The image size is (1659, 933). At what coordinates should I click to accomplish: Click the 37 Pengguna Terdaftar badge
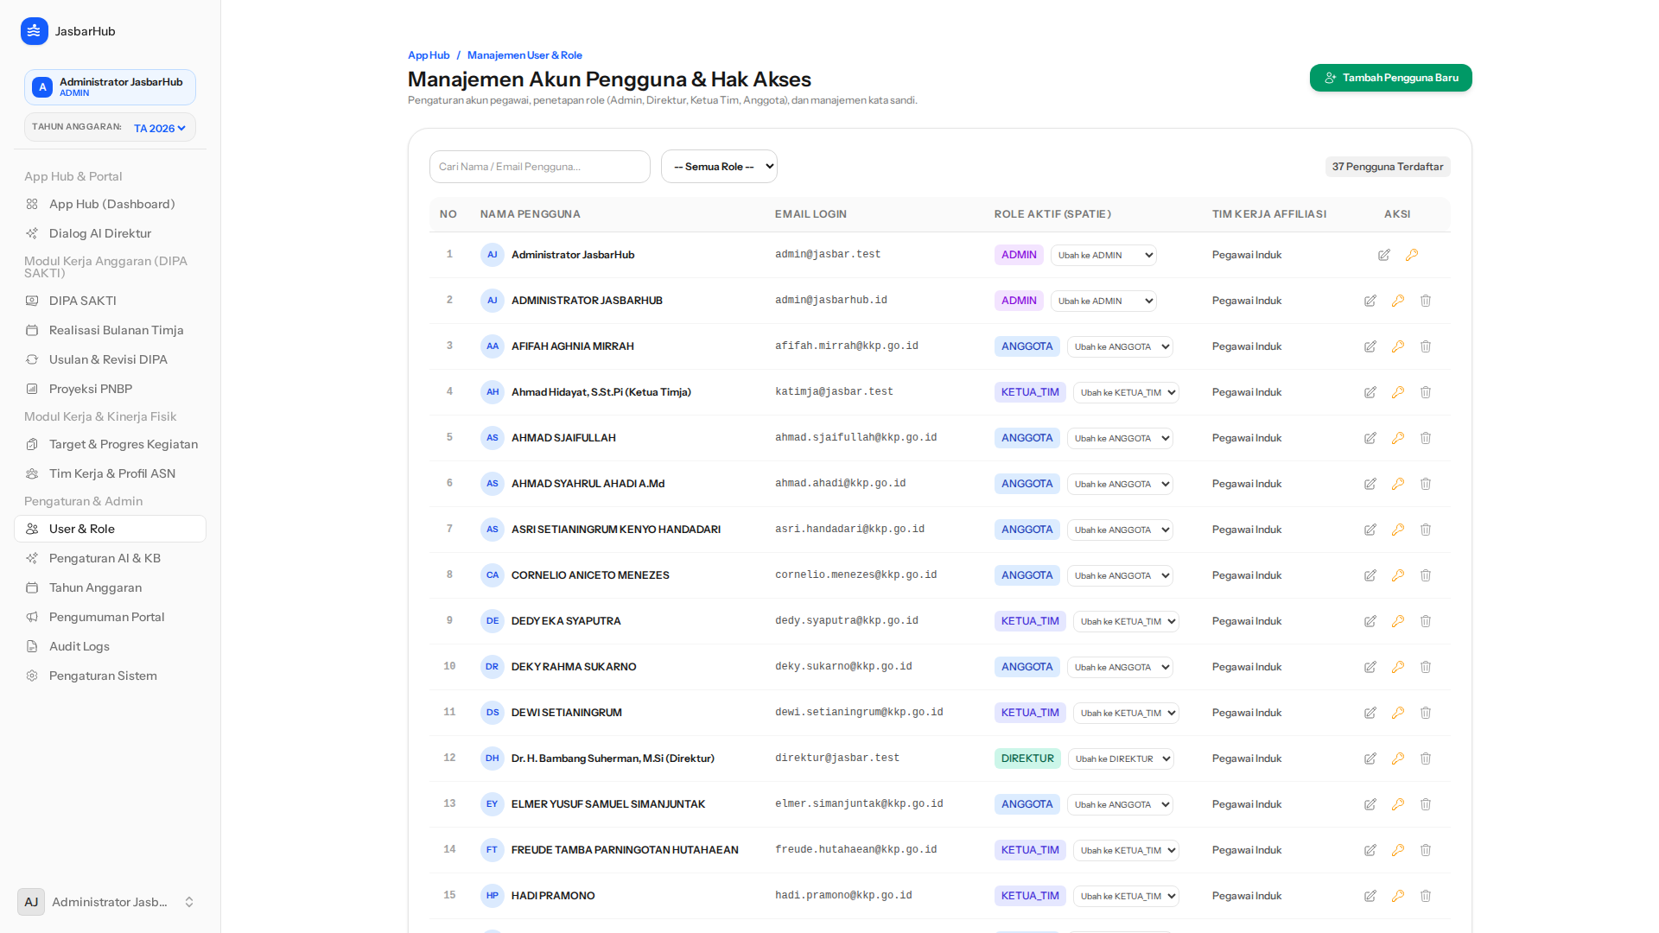1388,167
